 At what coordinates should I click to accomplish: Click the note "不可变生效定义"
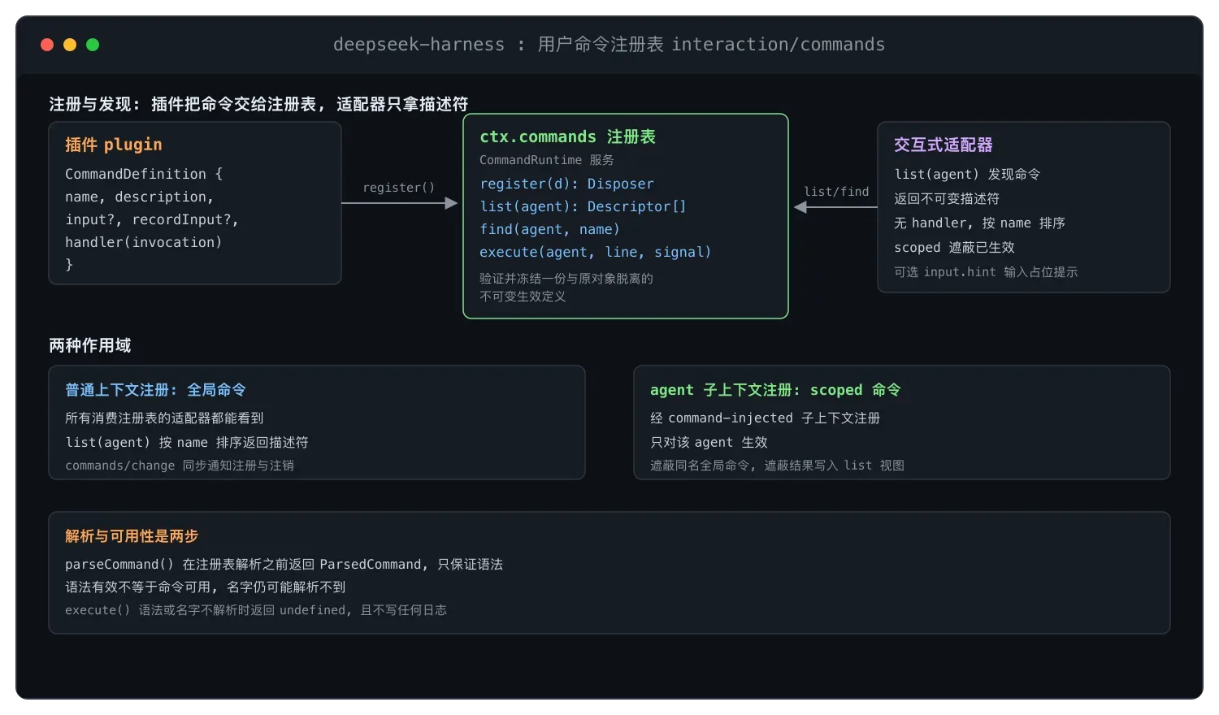(523, 297)
